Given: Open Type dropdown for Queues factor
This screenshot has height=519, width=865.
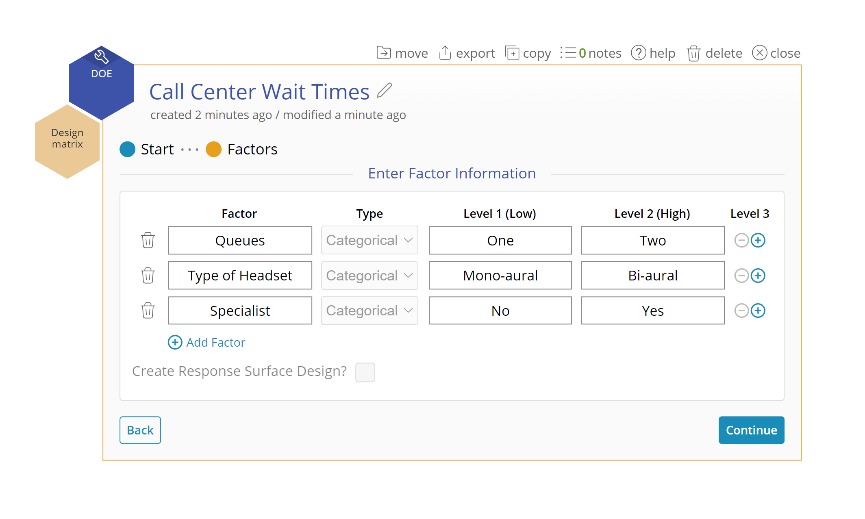Looking at the screenshot, I should (x=369, y=240).
